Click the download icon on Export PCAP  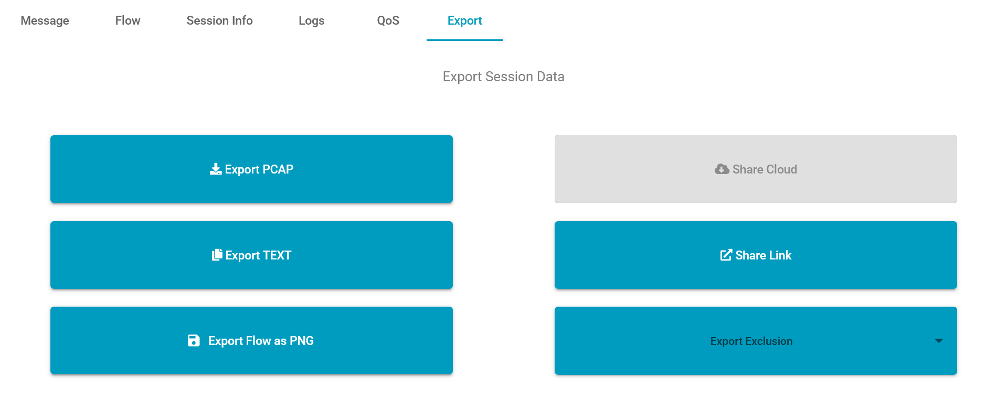coord(215,169)
